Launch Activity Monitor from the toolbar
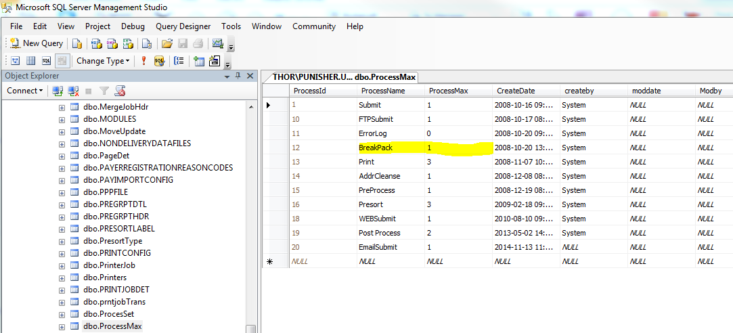Image resolution: width=733 pixels, height=333 pixels. pos(218,43)
